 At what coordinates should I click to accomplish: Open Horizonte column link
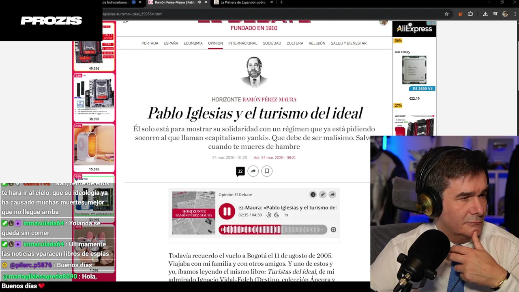coord(226,99)
